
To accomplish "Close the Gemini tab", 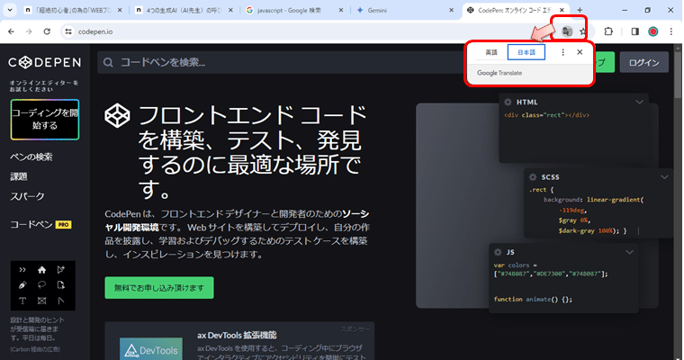I will (451, 10).
